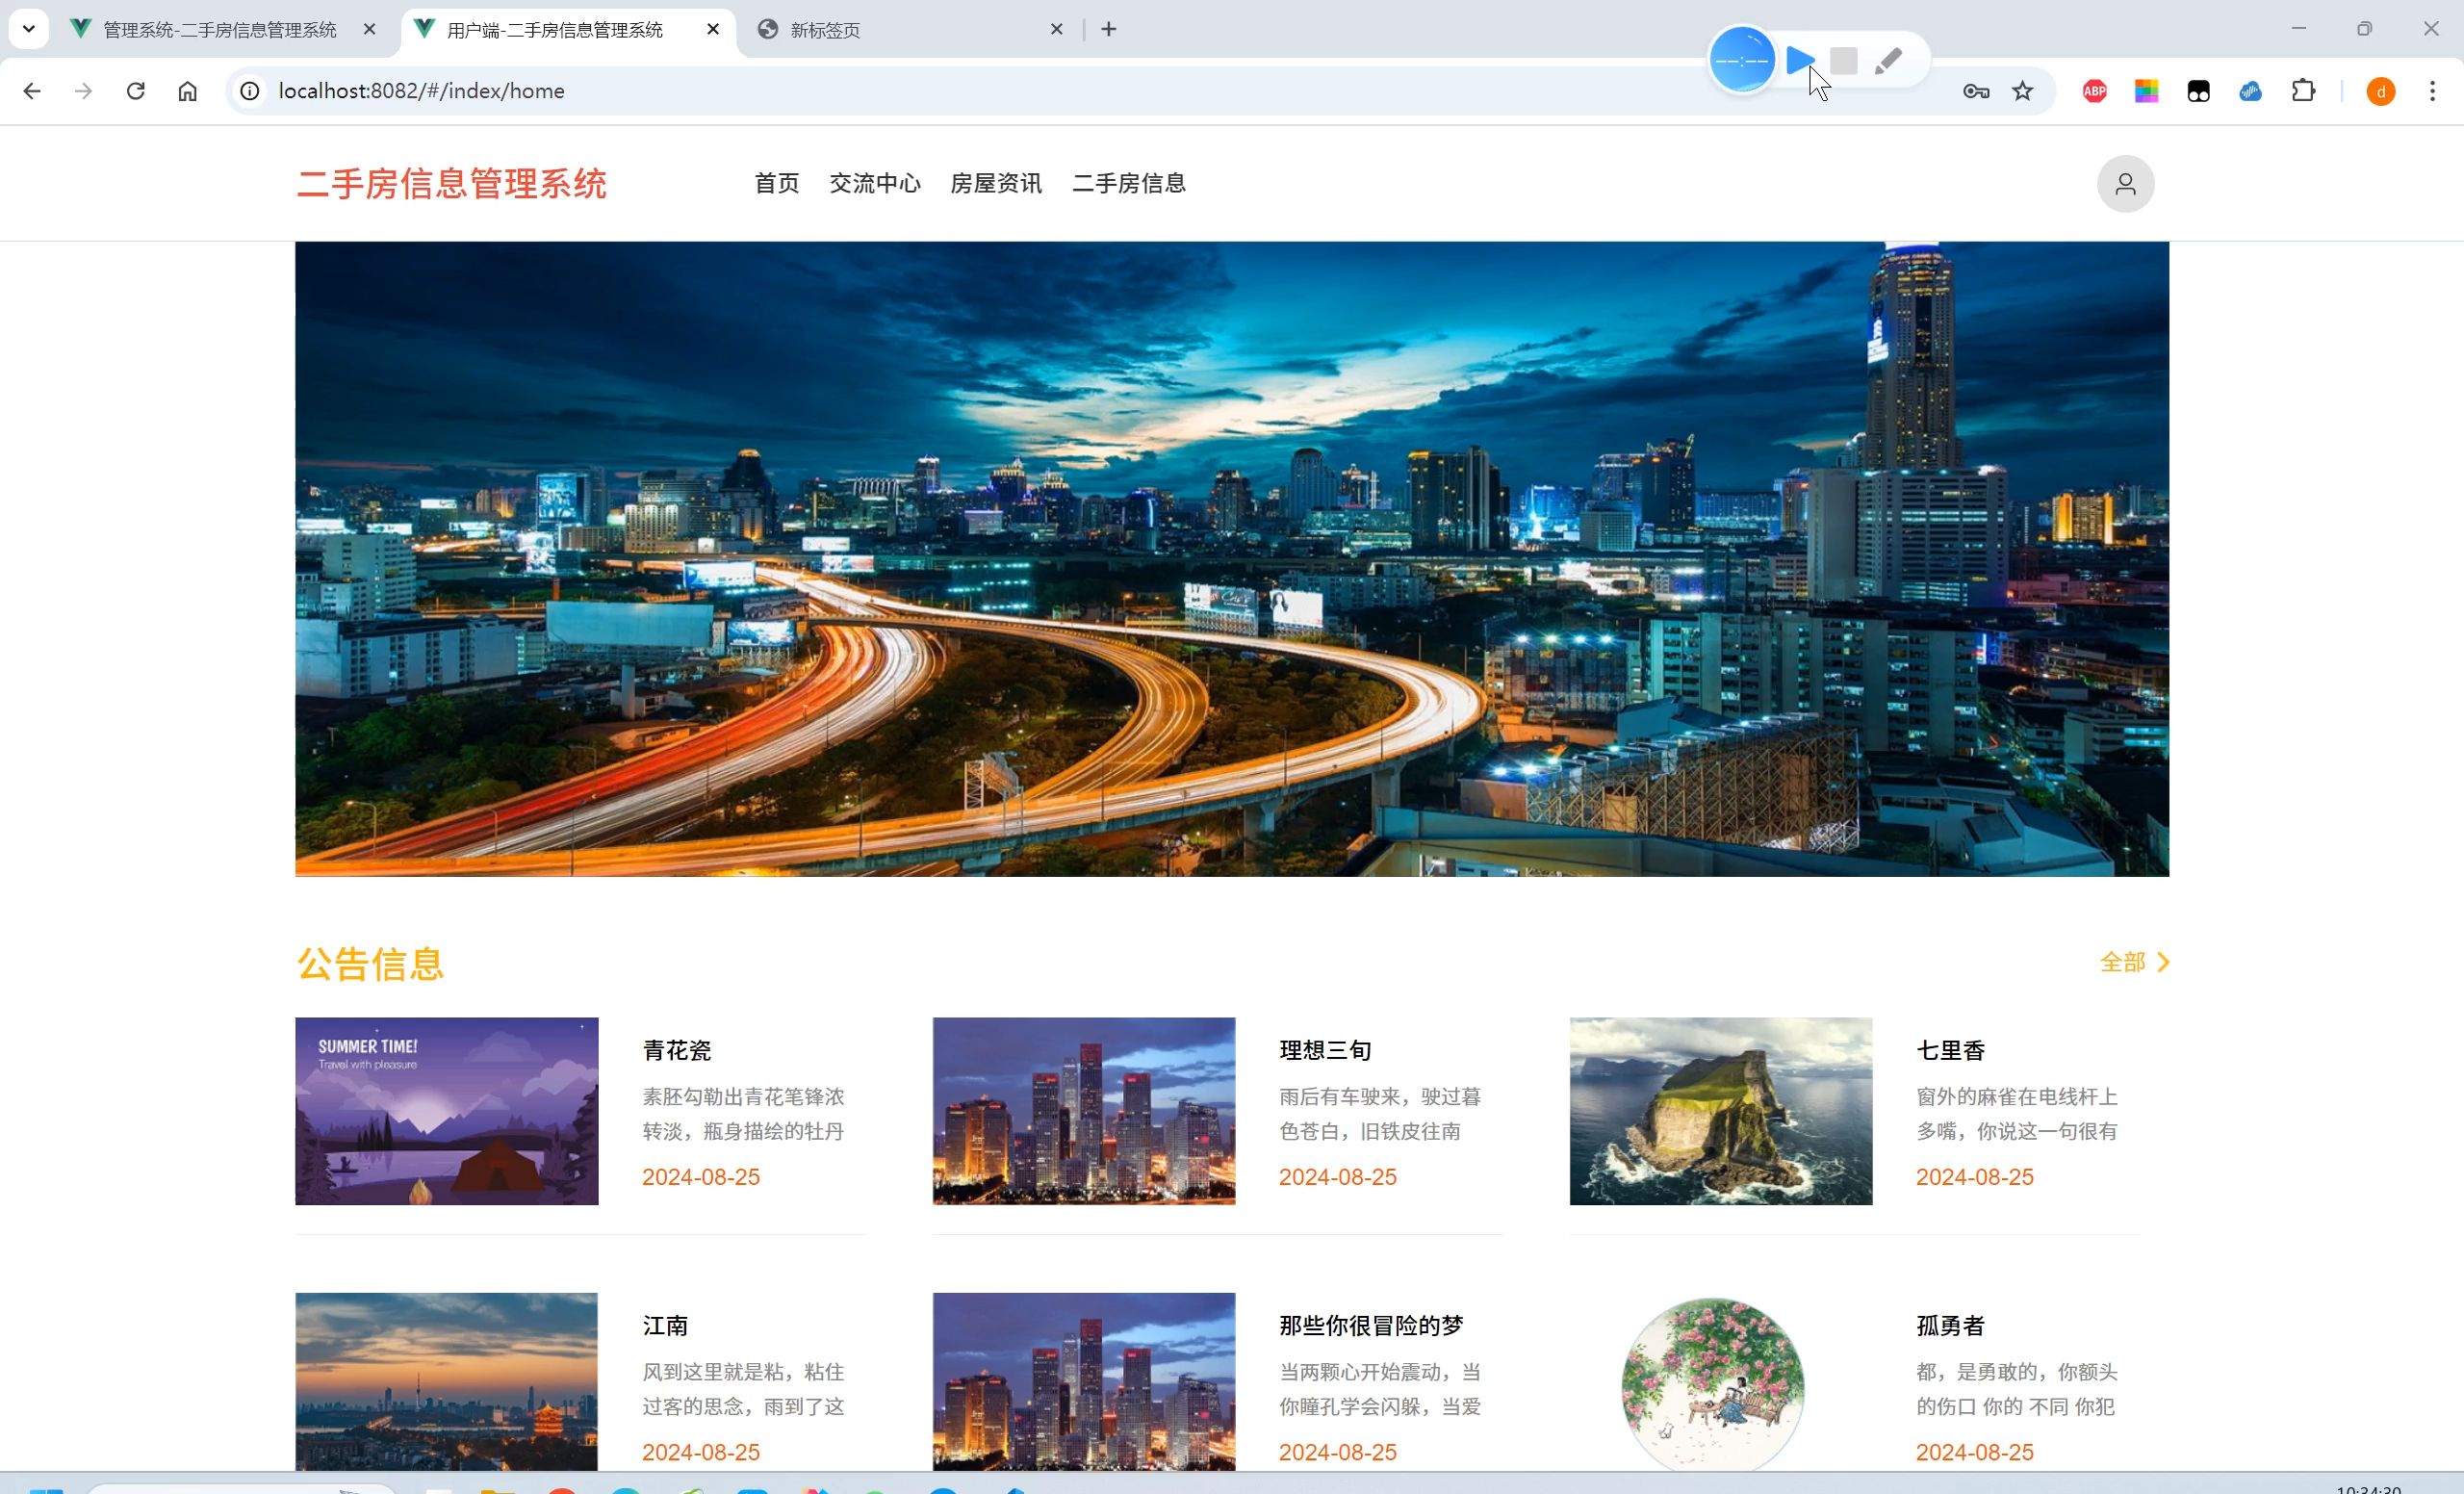Click the pencil annotate icon in recorder
This screenshot has height=1494, width=2464.
(1888, 61)
